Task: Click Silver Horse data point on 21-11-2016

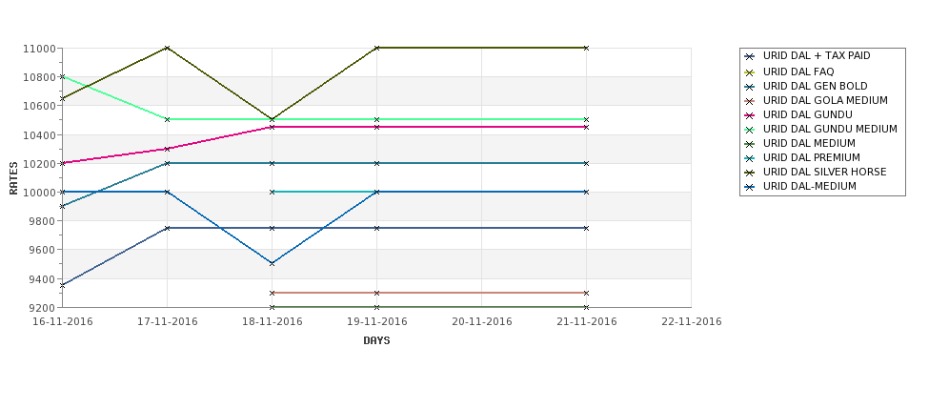Action: (x=586, y=48)
